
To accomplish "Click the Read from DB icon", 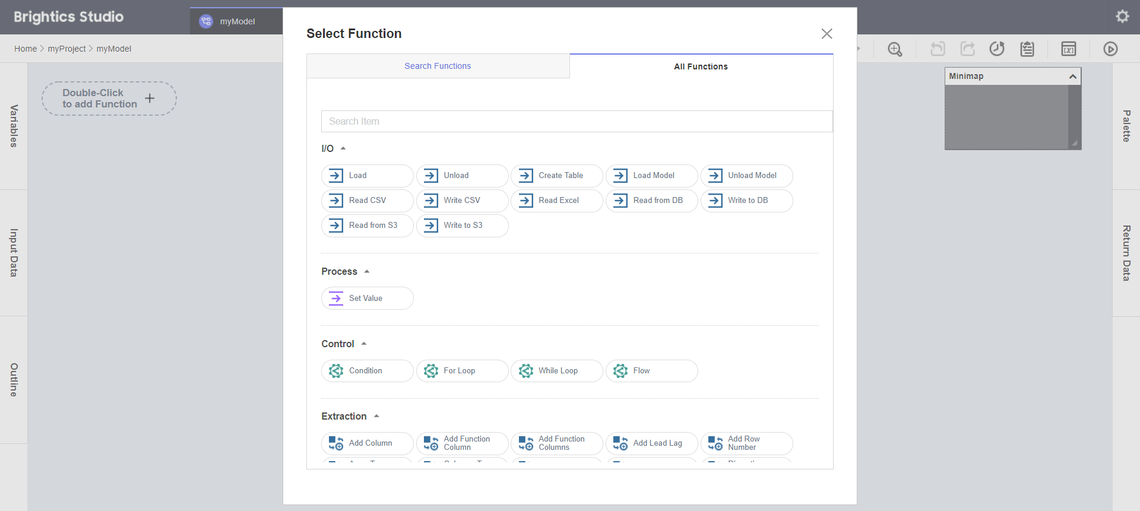I will pyautogui.click(x=620, y=201).
